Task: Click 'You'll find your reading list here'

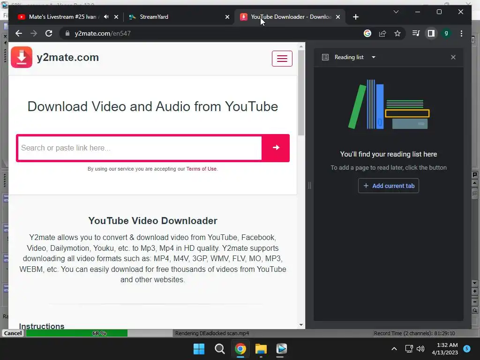Action: pos(389,154)
